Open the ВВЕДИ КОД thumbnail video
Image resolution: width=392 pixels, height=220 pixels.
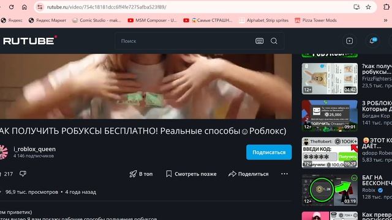click(330, 153)
